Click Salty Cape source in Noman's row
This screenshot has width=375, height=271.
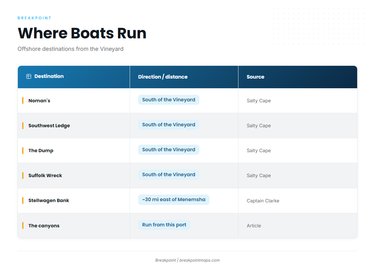tap(259, 101)
